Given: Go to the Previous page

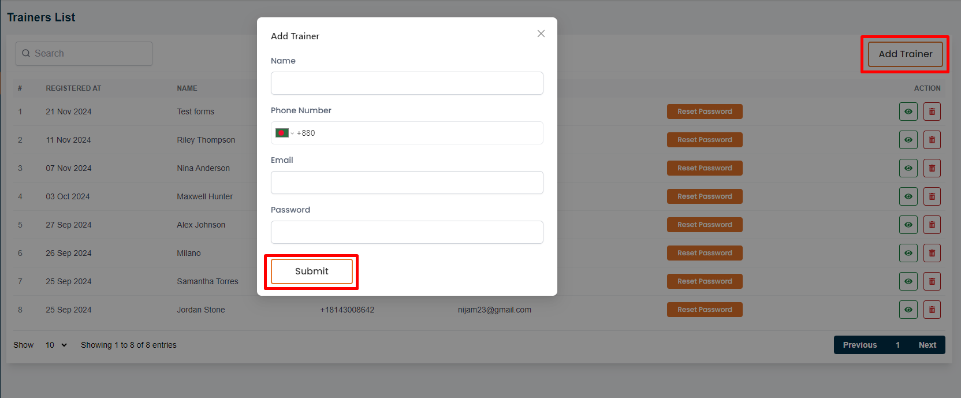Looking at the screenshot, I should pyautogui.click(x=859, y=345).
